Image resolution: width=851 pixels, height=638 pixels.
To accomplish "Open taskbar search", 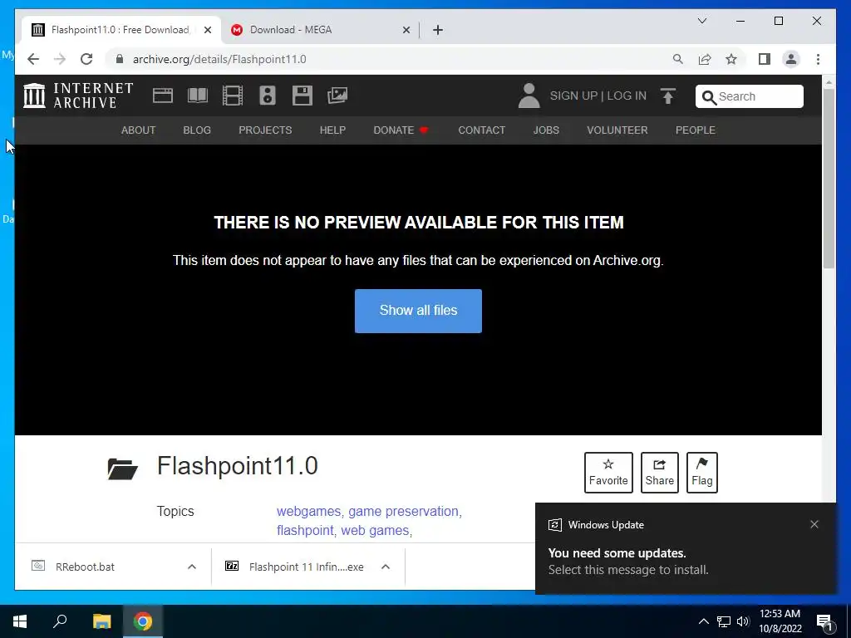I will (x=60, y=621).
